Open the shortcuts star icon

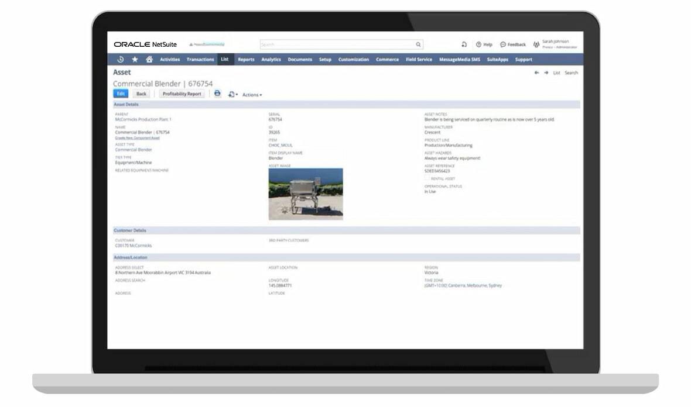[135, 59]
